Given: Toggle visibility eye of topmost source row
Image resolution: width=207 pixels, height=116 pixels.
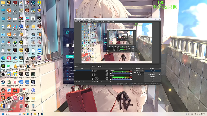Looking at the screenshot, I should [106, 70].
